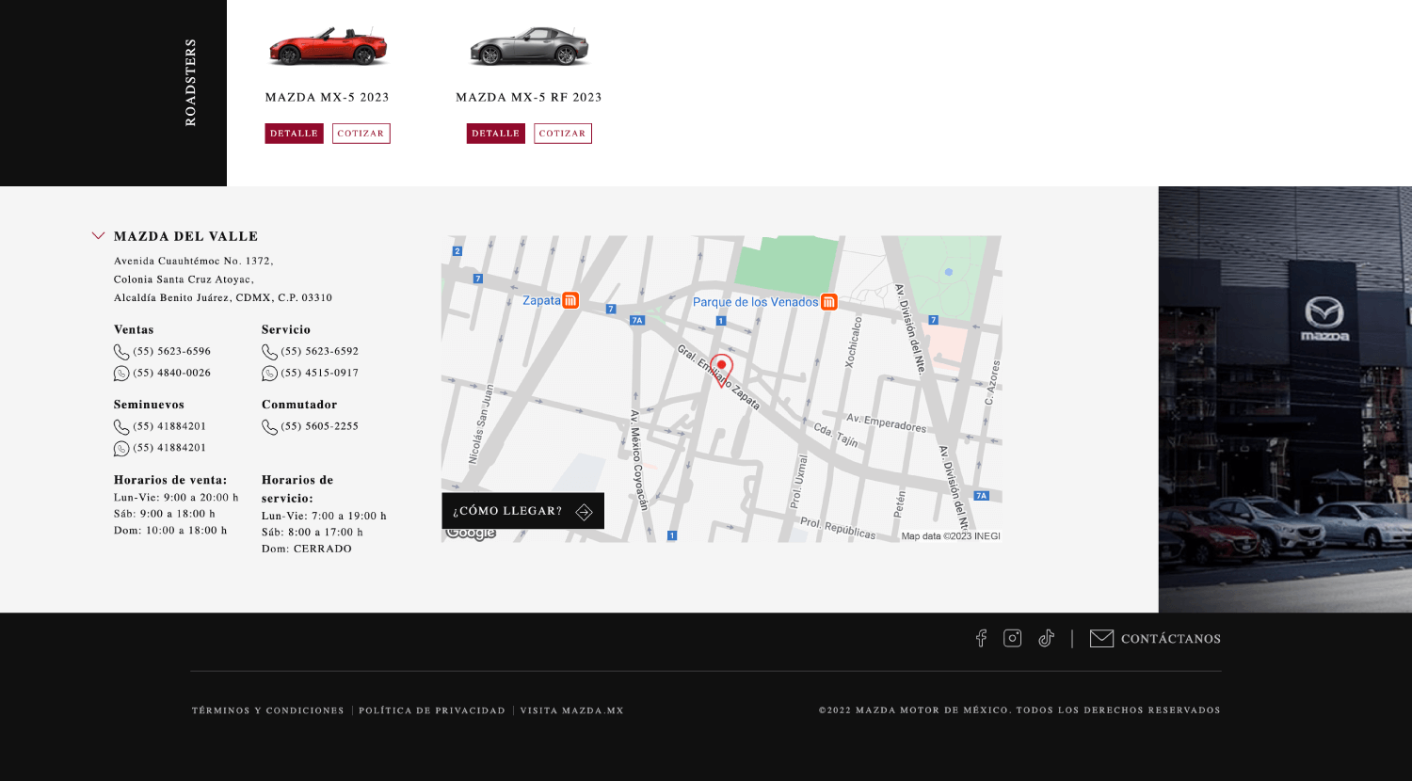Collapse the Mazda del Valle dealer section

(x=98, y=236)
